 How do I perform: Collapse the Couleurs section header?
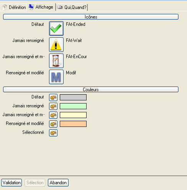click(91, 90)
